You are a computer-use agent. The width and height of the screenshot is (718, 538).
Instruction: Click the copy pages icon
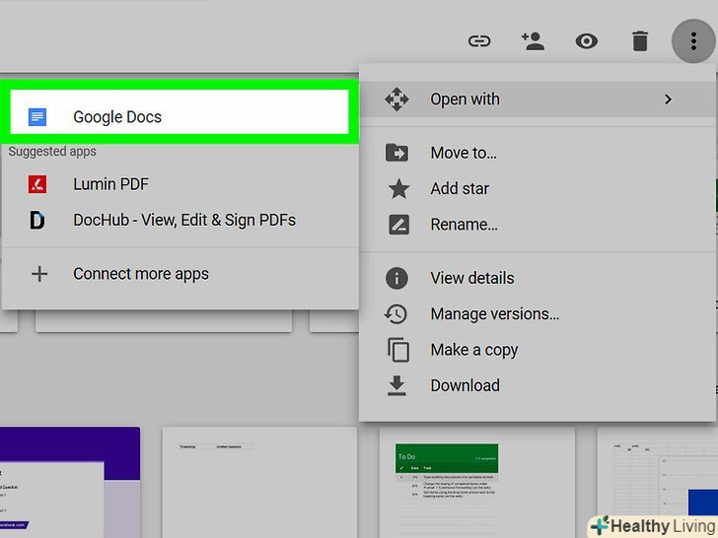[397, 350]
